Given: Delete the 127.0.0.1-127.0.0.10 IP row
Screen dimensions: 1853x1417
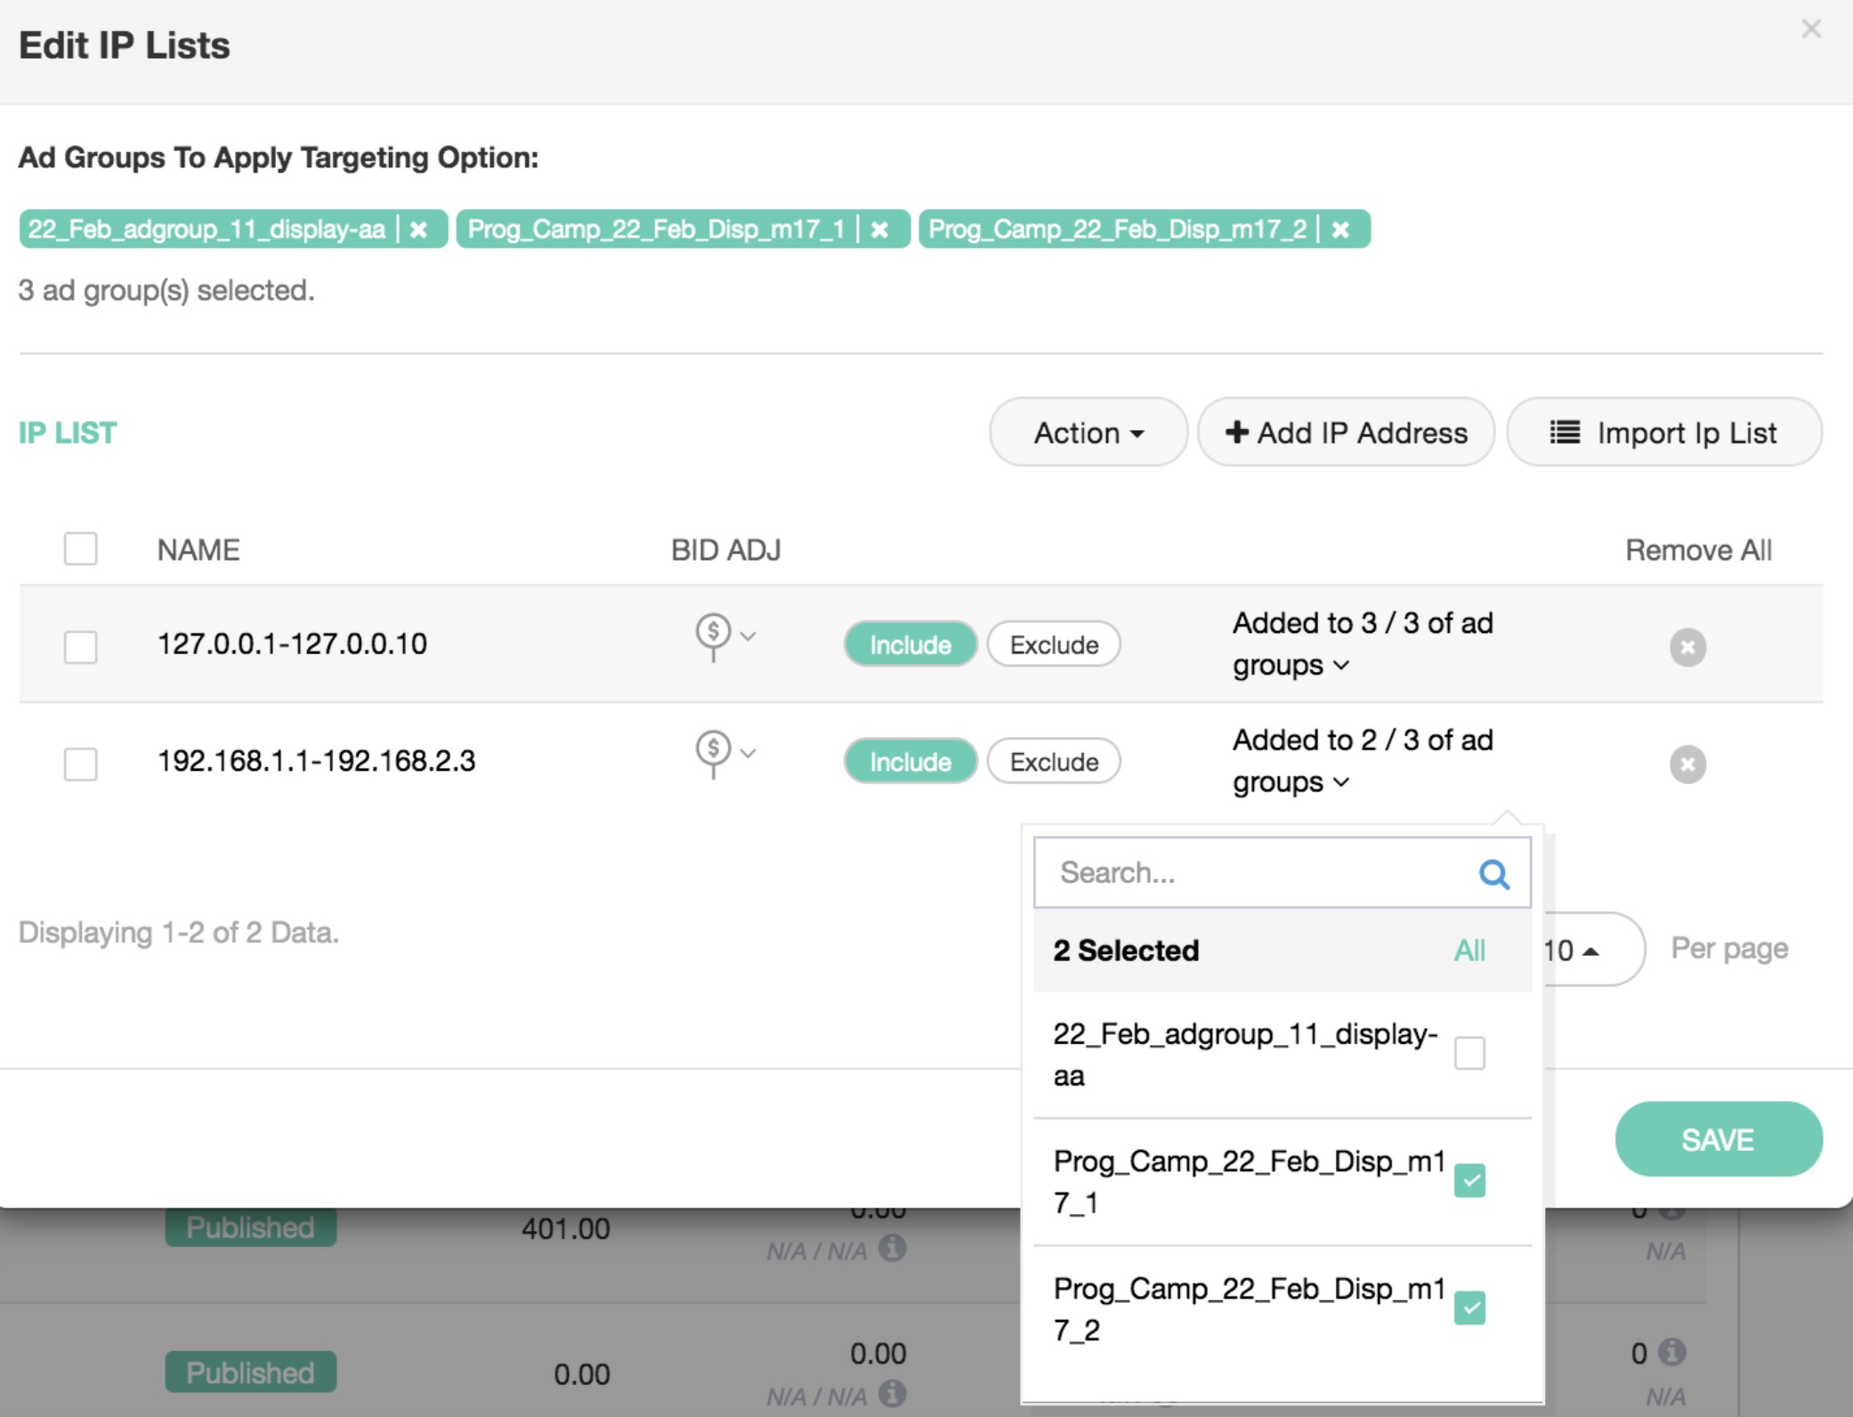Looking at the screenshot, I should 1687,647.
